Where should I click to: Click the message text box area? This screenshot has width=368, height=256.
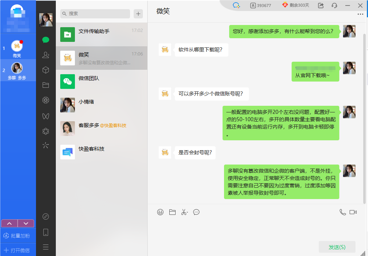[x=256, y=229]
